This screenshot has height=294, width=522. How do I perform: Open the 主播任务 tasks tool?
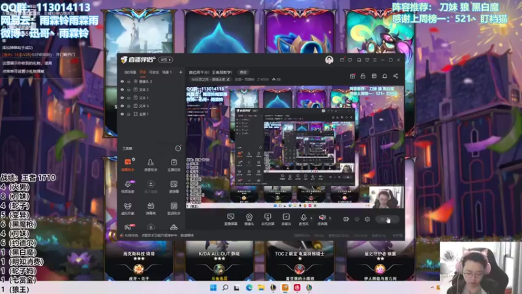click(174, 165)
